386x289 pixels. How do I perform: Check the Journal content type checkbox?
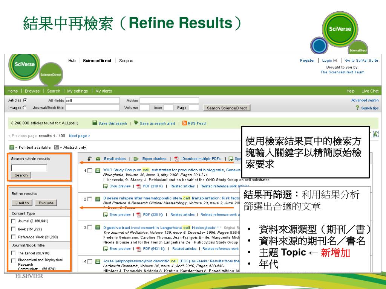pyautogui.click(x=13, y=221)
